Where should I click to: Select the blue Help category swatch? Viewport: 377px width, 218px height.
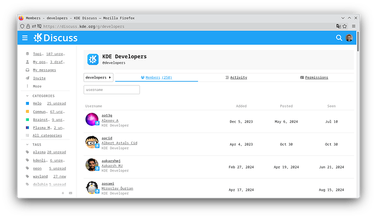point(27,103)
